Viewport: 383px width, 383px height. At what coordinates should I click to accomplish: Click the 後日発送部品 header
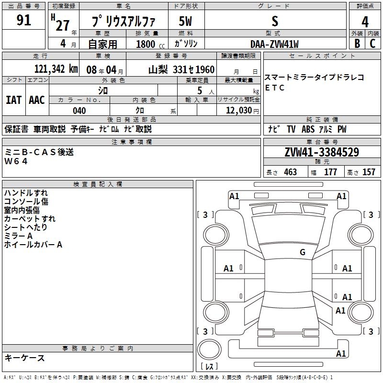coord(131,119)
